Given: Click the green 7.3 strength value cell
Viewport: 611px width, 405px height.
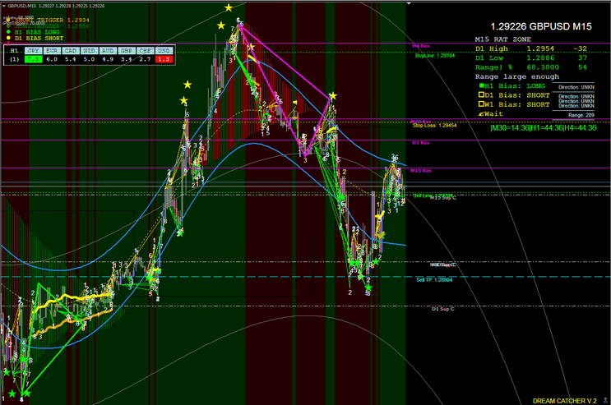Looking at the screenshot, I should (x=33, y=59).
